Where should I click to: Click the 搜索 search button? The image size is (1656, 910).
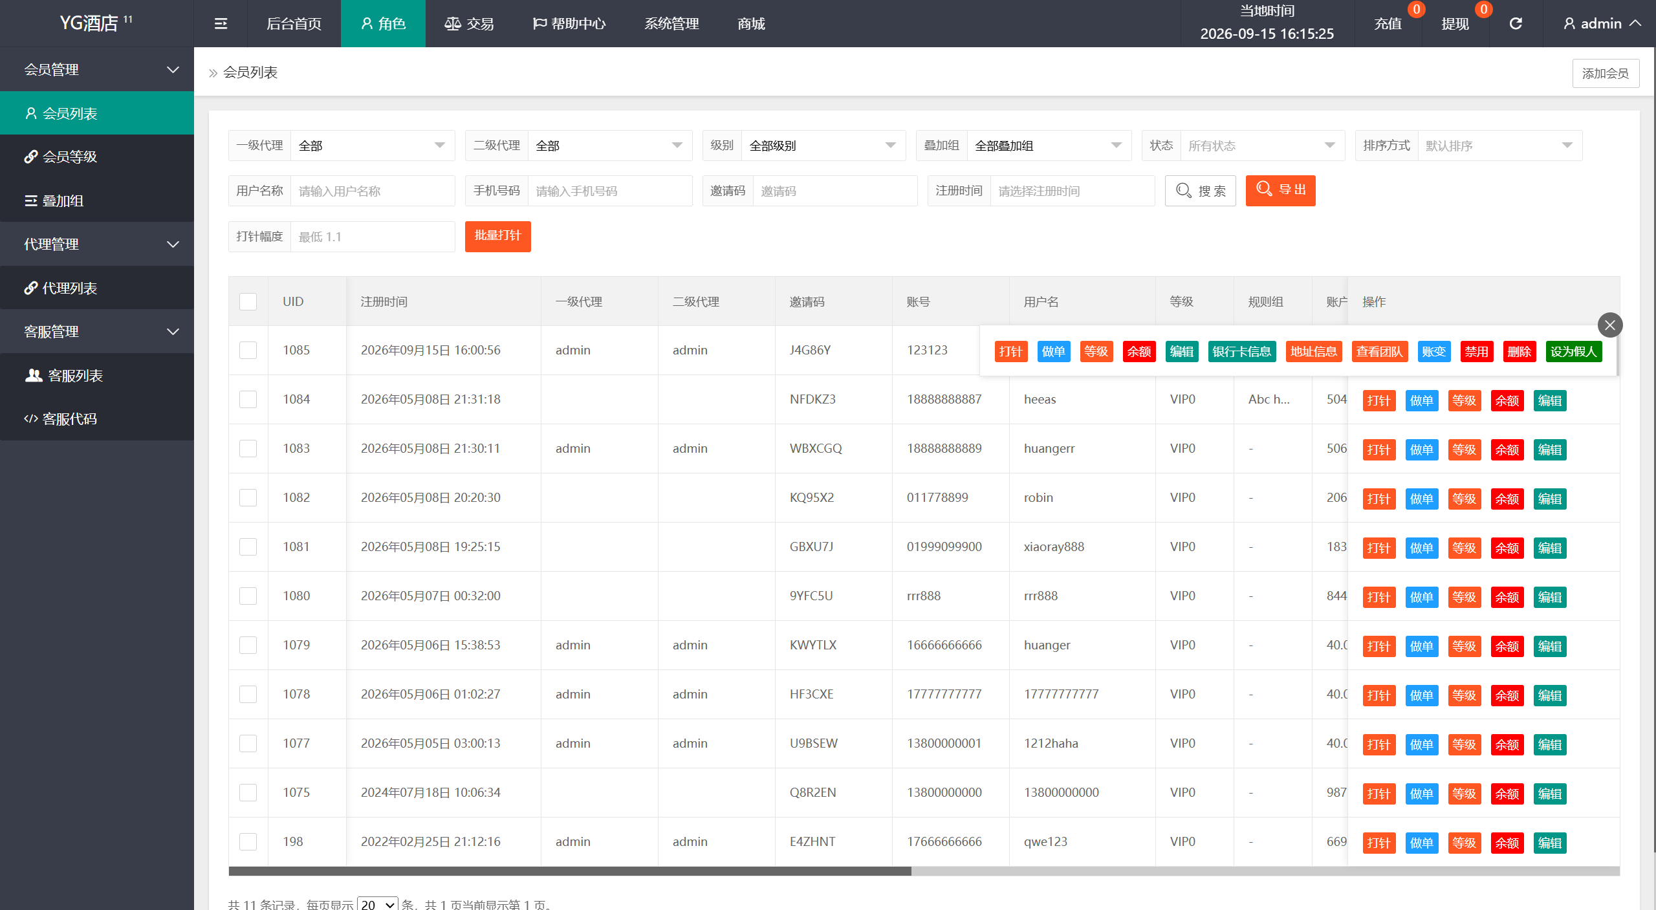click(x=1201, y=191)
